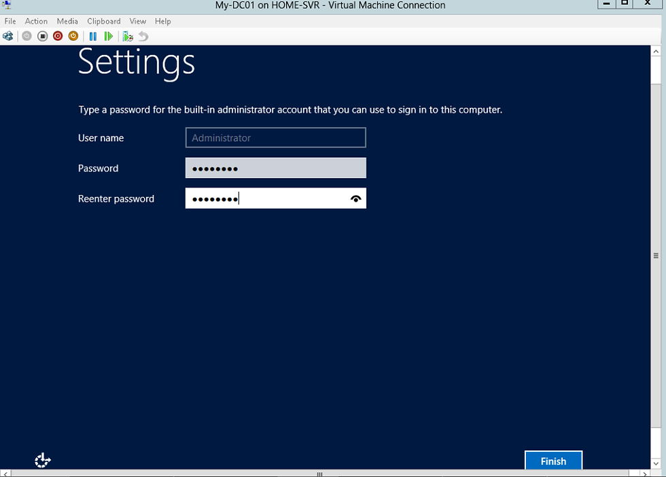Open the Media menu
Screen dimensions: 666x477
point(67,21)
